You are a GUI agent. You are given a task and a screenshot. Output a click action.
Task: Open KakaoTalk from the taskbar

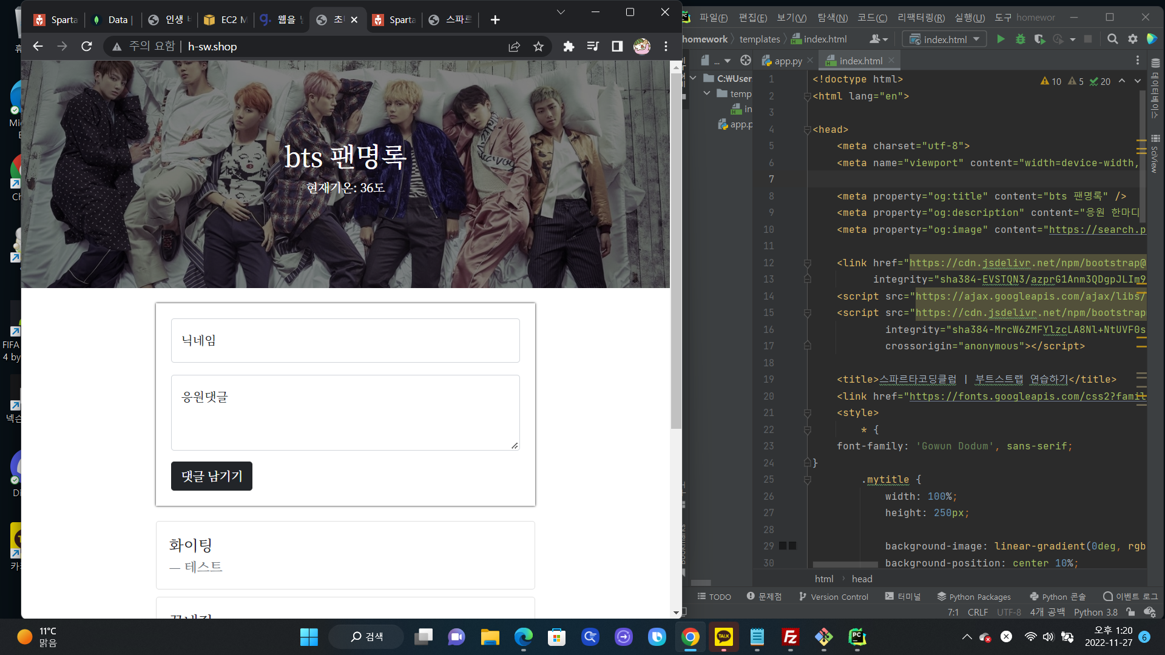pos(724,637)
